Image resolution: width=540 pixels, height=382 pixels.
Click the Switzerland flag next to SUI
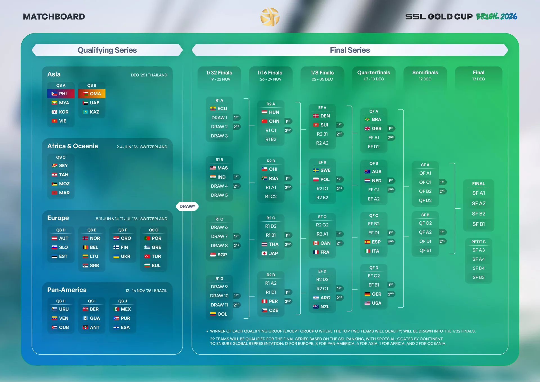(x=316, y=125)
